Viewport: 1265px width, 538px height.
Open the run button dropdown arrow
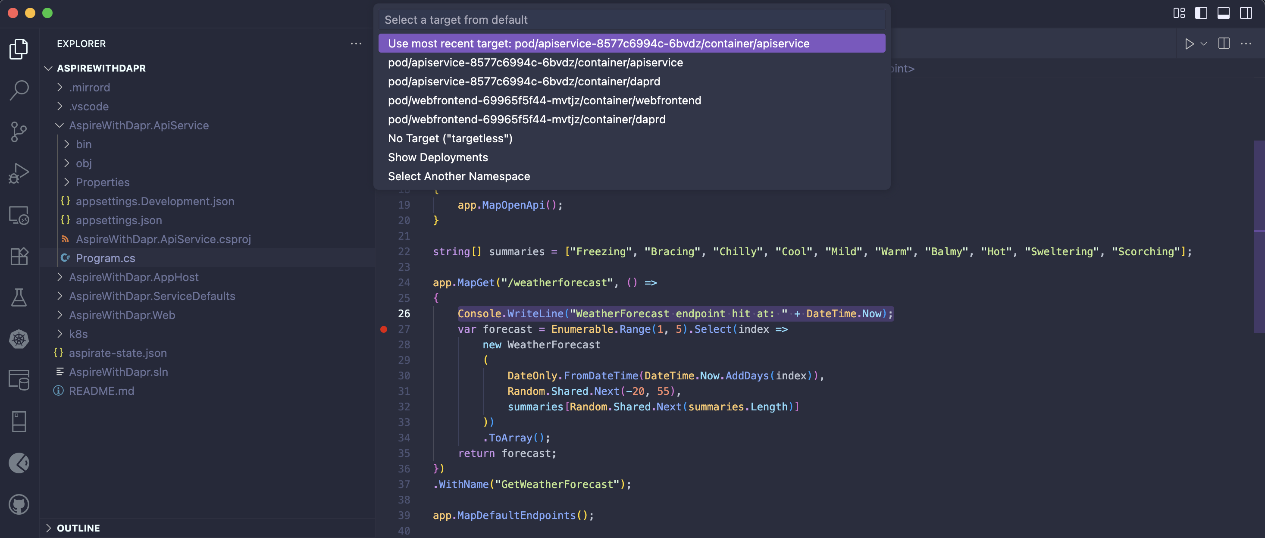(x=1203, y=44)
